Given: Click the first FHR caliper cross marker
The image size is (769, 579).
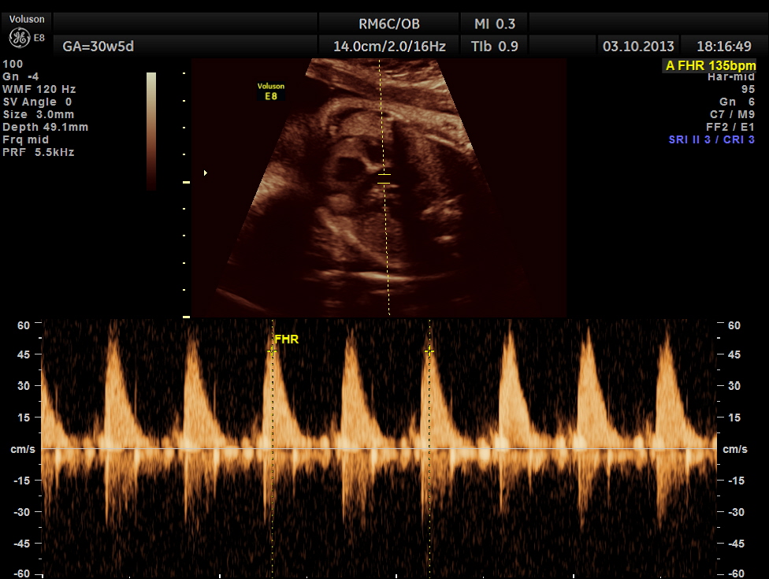Looking at the screenshot, I should coord(272,351).
